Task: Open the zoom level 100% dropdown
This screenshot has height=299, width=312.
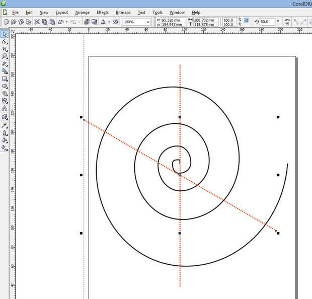Action: 148,22
